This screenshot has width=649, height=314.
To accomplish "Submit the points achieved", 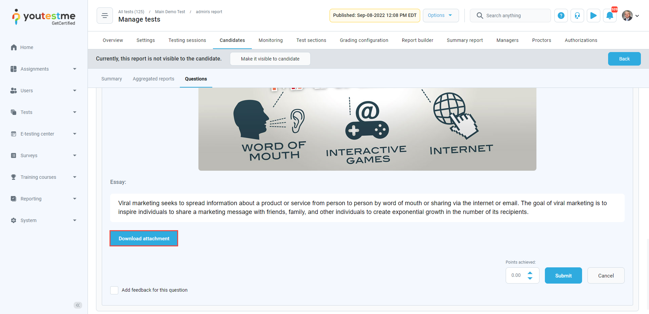I will click(563, 276).
